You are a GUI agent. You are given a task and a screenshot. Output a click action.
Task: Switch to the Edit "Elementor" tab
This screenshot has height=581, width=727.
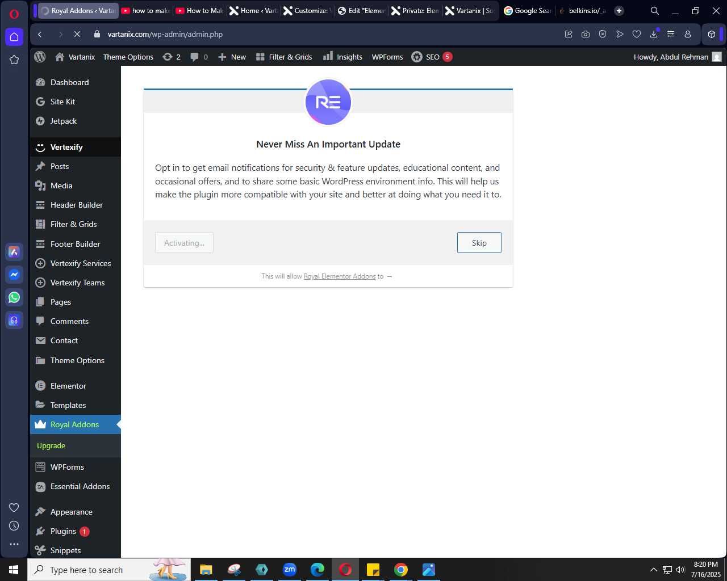click(361, 11)
